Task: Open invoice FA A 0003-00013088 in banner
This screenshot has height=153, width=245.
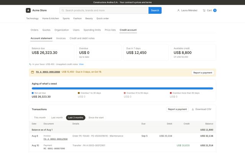Action: click(x=48, y=72)
